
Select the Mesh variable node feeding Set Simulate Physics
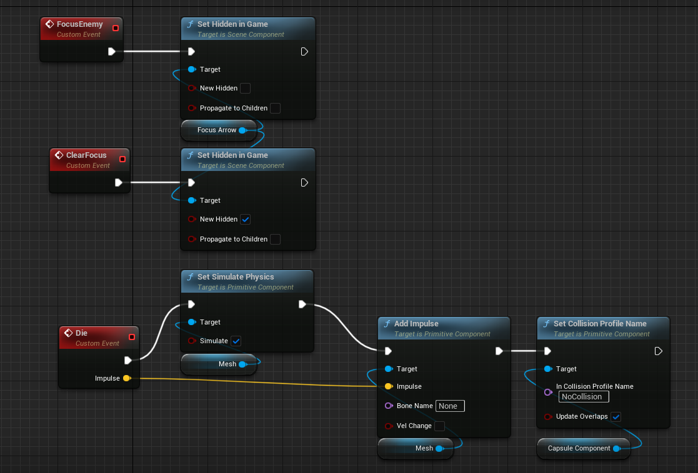tap(219, 364)
